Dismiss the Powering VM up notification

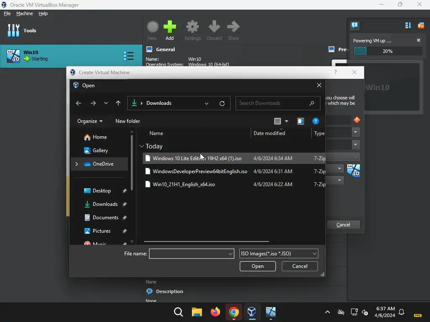pyautogui.click(x=419, y=40)
